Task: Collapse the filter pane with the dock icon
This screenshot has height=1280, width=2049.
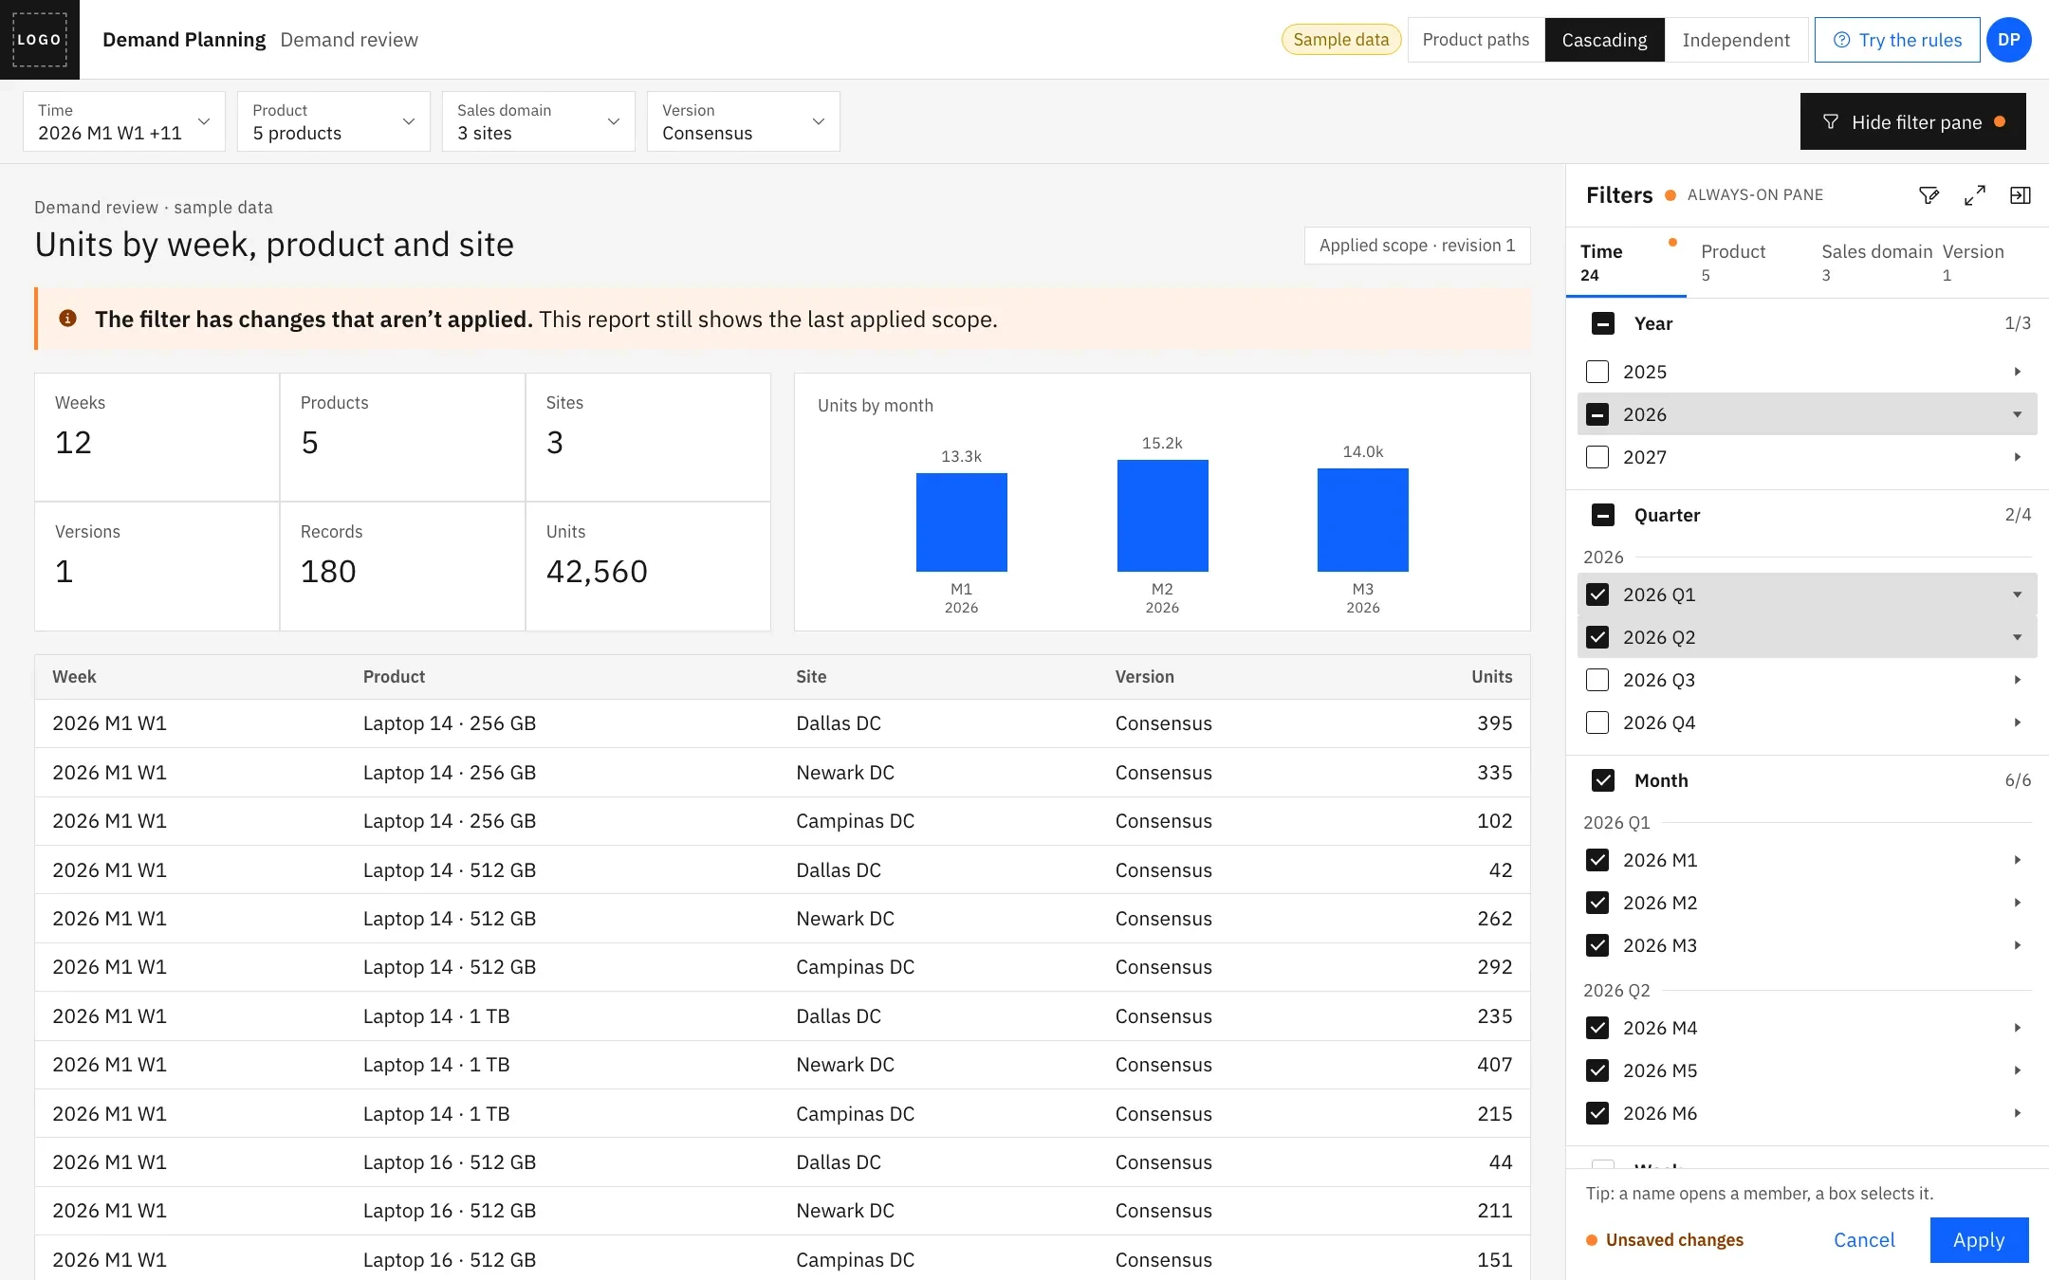Action: click(2021, 195)
